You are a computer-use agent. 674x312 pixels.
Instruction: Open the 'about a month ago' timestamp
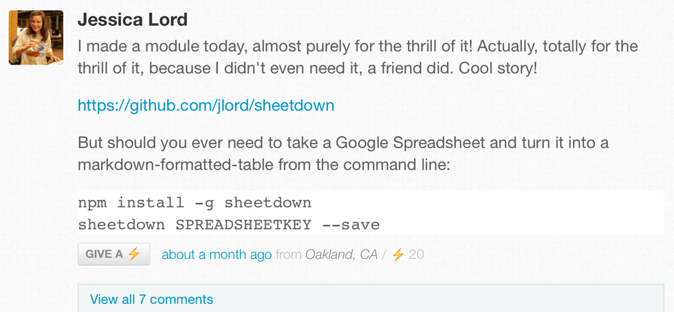click(x=217, y=254)
